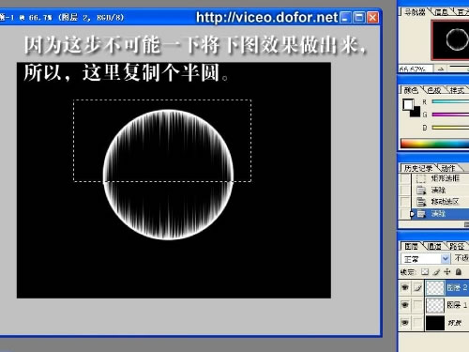
Task: Switch to the 色板 (Swatches) tab
Action: [434, 90]
